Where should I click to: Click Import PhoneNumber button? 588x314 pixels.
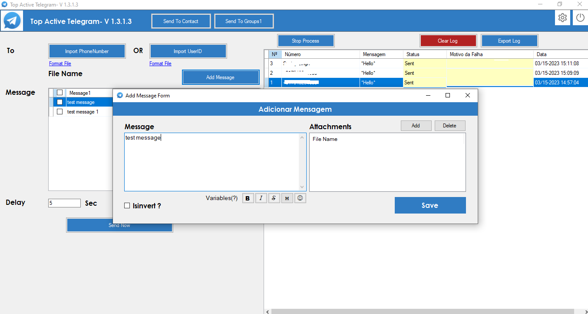point(87,51)
